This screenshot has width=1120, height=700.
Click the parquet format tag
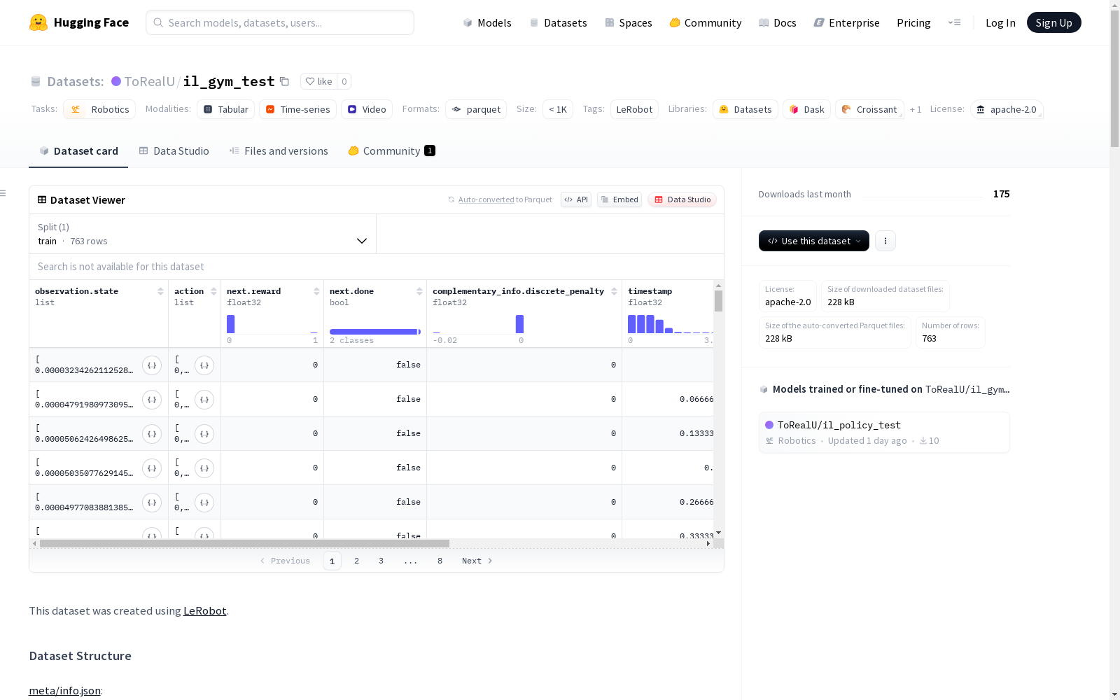point(476,109)
